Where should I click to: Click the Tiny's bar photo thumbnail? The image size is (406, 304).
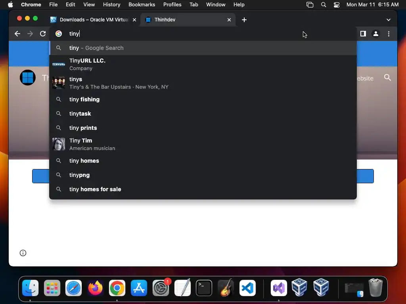coord(59,83)
